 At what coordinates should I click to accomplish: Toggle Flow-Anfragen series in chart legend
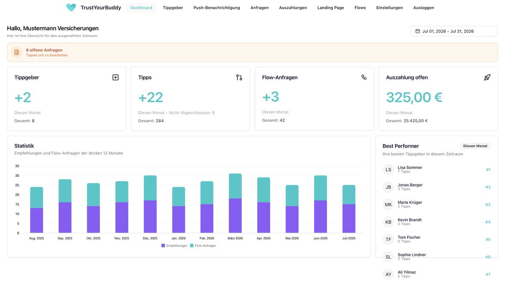pyautogui.click(x=203, y=245)
